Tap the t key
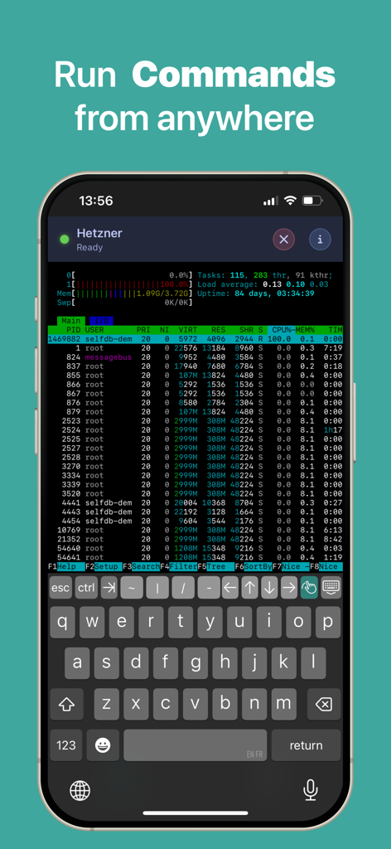391x849 pixels. (x=181, y=622)
